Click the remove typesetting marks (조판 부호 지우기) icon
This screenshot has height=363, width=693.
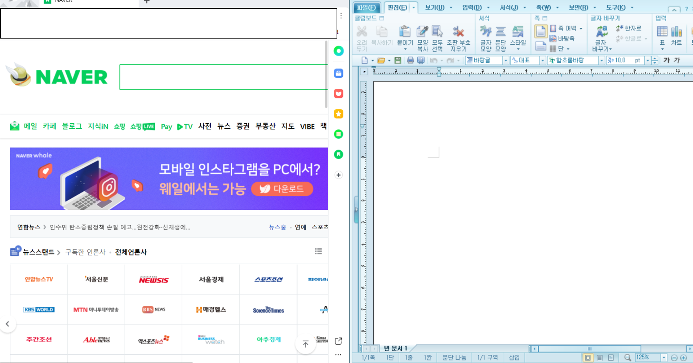coord(458,32)
